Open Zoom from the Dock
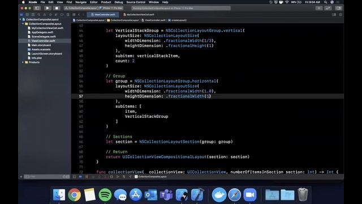Viewport: 362px width, 204px height. (250, 194)
